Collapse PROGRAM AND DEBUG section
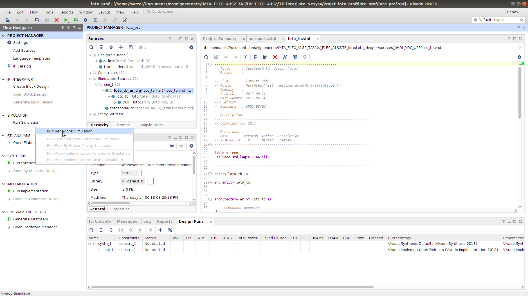 click(3, 212)
